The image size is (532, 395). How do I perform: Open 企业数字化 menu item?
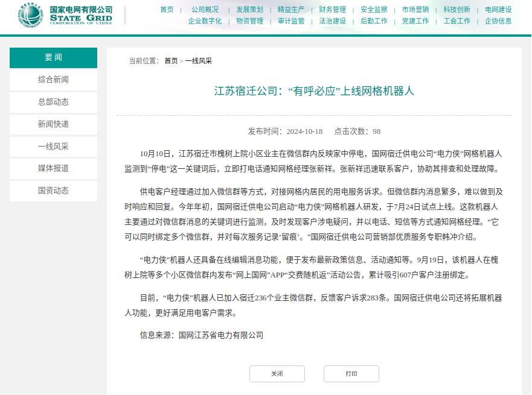coord(205,21)
